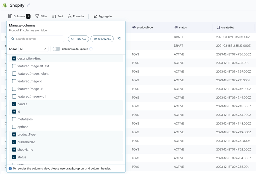Click the sliders settings icon in Manage columns
This screenshot has height=174, width=256.
click(x=119, y=39)
